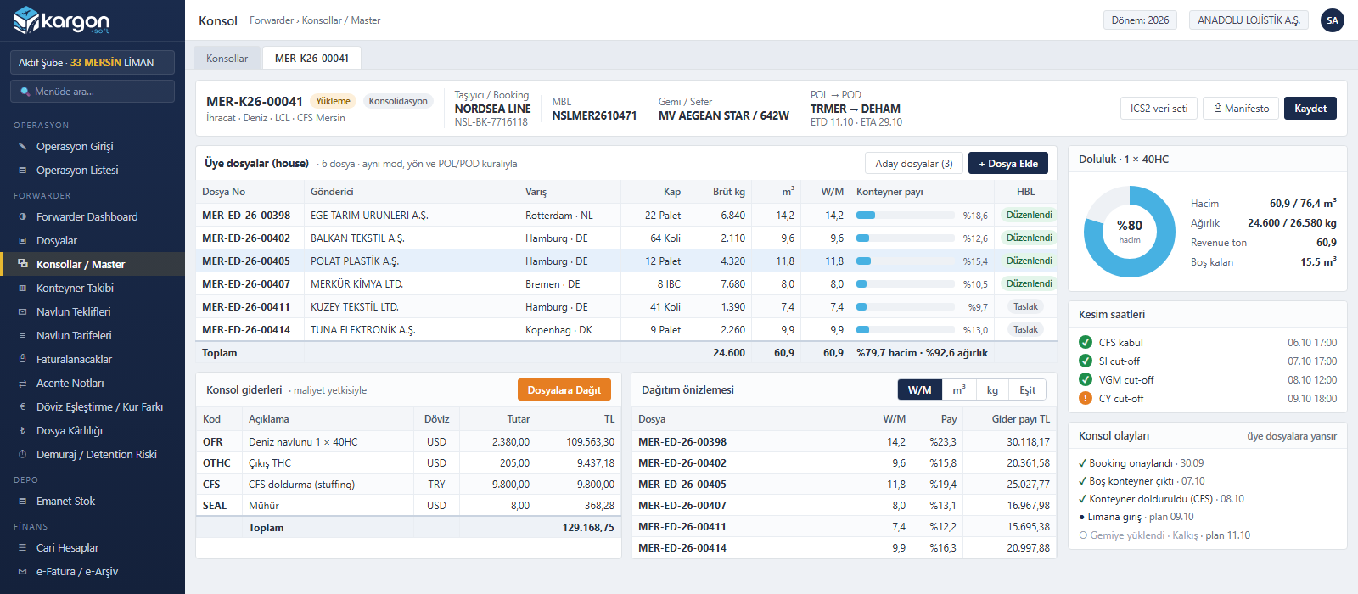Open the ANADOLU LOJİSTİK A.Ş. company selector
Image resolution: width=1358 pixels, height=594 pixels.
pos(1249,20)
